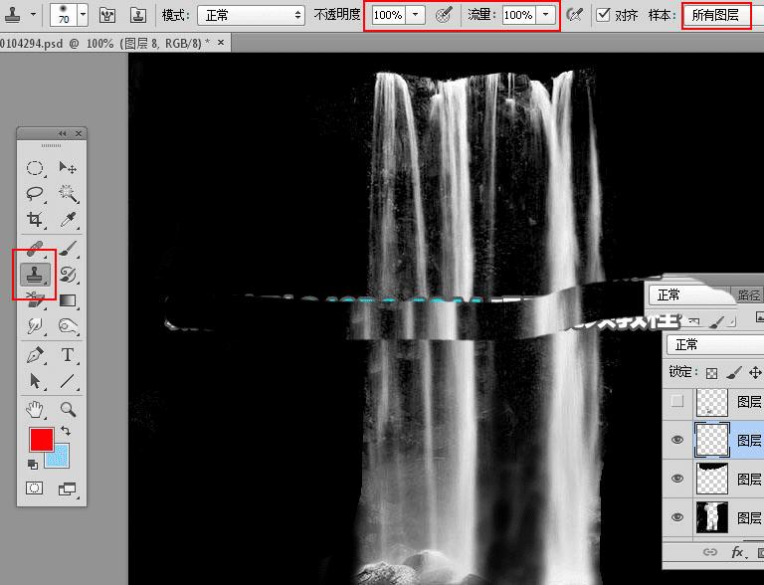Select the Eyedropper tool
This screenshot has width=764, height=585.
point(68,219)
